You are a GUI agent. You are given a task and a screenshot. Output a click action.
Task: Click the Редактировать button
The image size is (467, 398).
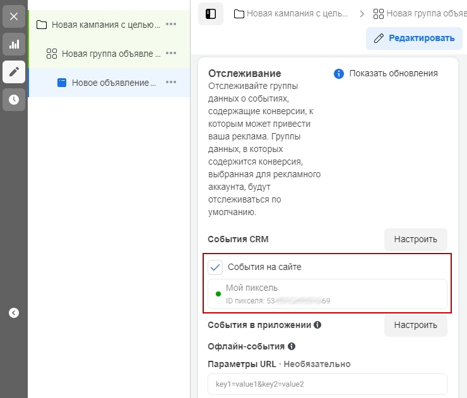[414, 38]
